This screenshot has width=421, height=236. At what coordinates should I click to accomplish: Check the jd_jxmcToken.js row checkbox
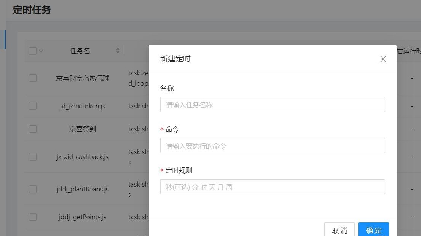click(33, 106)
